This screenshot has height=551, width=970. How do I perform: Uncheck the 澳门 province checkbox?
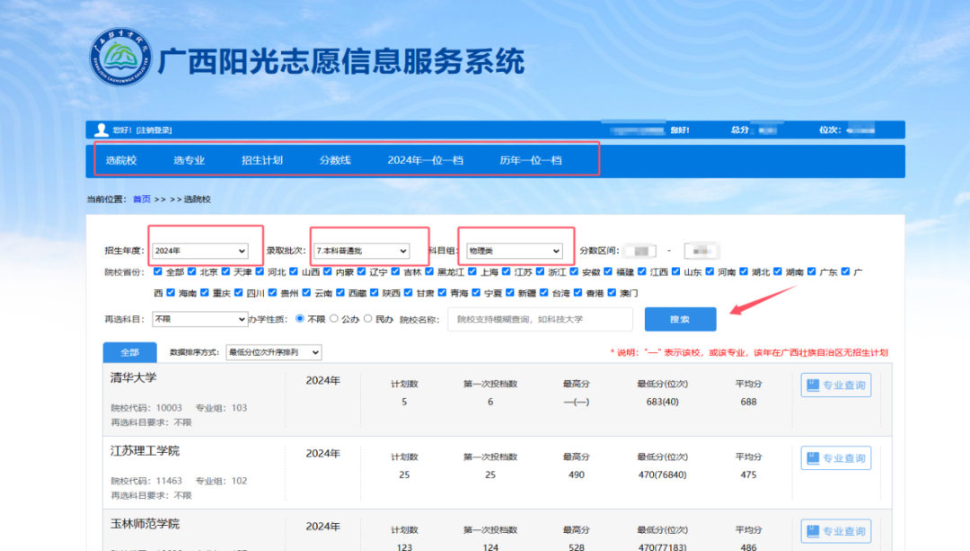tap(613, 293)
